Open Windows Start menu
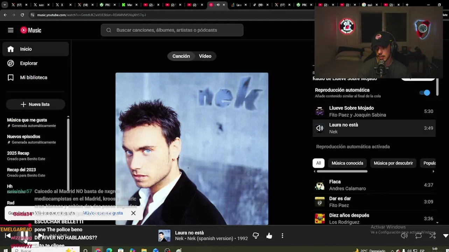The height and width of the screenshot is (252, 449). coord(5,250)
